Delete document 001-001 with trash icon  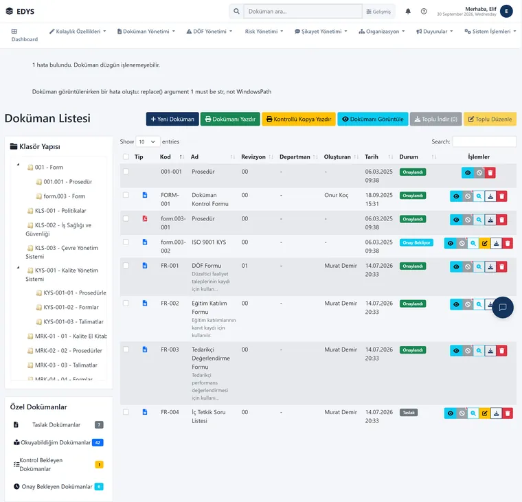490,172
